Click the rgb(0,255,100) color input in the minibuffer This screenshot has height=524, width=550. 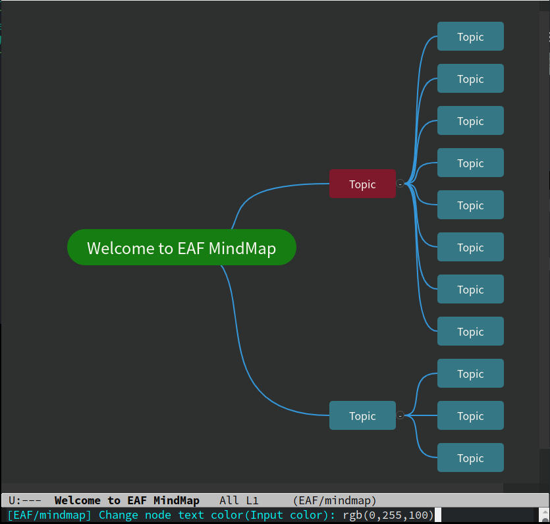[389, 515]
